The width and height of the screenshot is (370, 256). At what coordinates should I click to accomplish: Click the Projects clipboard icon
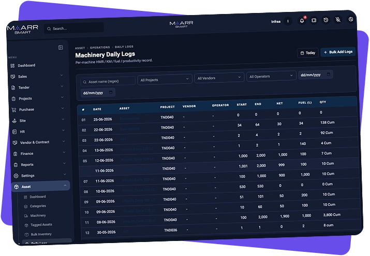pos(13,99)
